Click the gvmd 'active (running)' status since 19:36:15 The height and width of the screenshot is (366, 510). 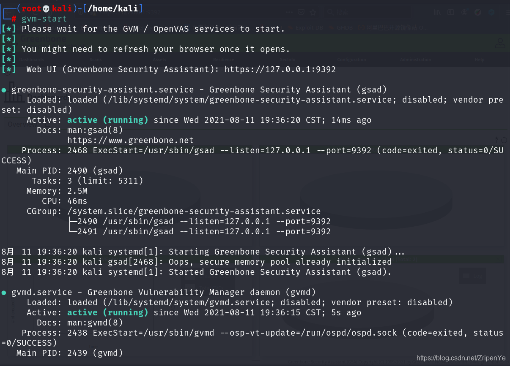(x=108, y=312)
